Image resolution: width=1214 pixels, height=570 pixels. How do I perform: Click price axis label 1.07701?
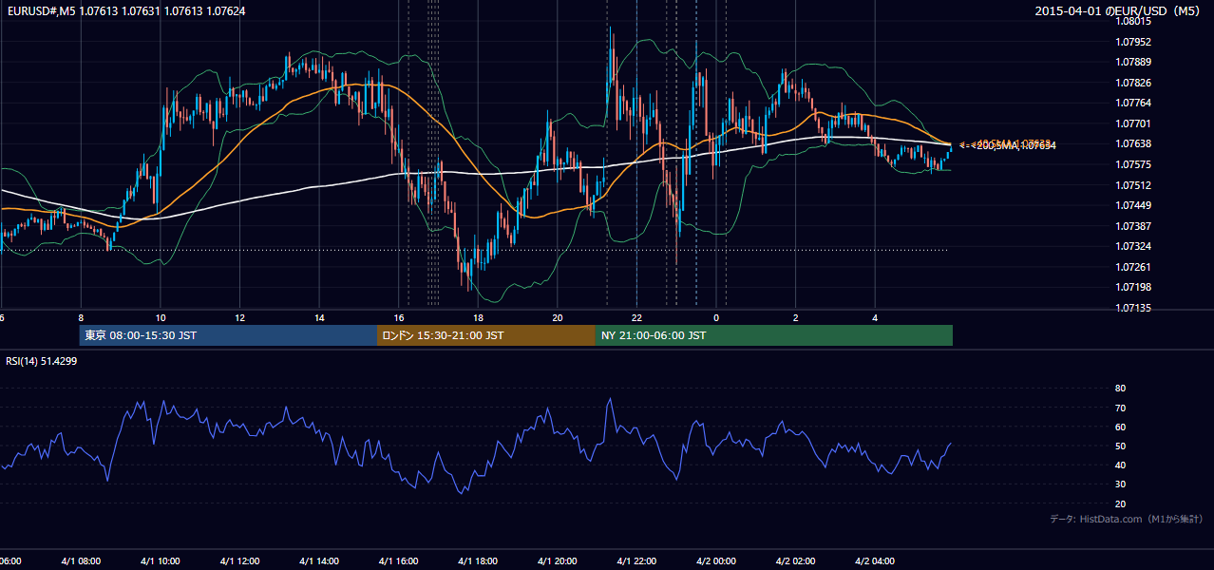[x=1134, y=123]
